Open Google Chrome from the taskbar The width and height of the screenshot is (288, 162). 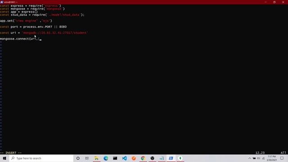(x=143, y=158)
